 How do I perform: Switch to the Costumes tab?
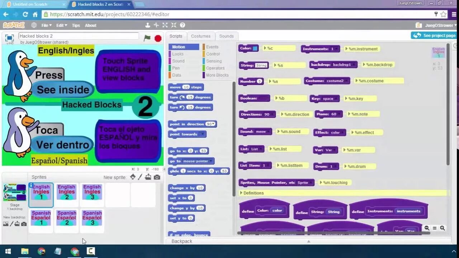tap(201, 36)
